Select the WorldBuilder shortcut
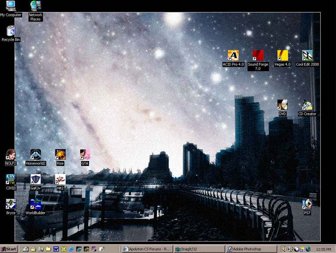Screen dimensions: 336x253 click(36, 204)
